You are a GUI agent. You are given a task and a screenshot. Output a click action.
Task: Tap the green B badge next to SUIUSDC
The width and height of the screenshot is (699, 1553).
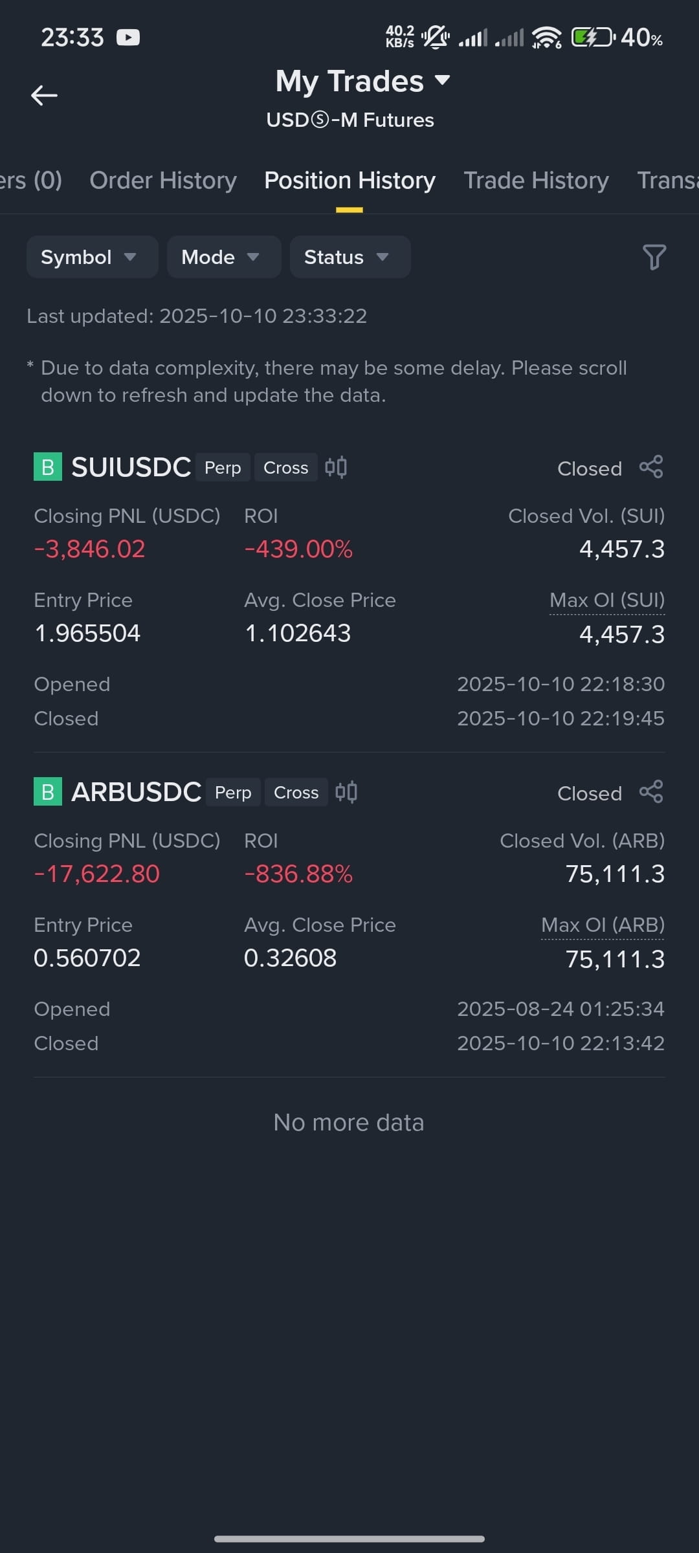coord(48,467)
